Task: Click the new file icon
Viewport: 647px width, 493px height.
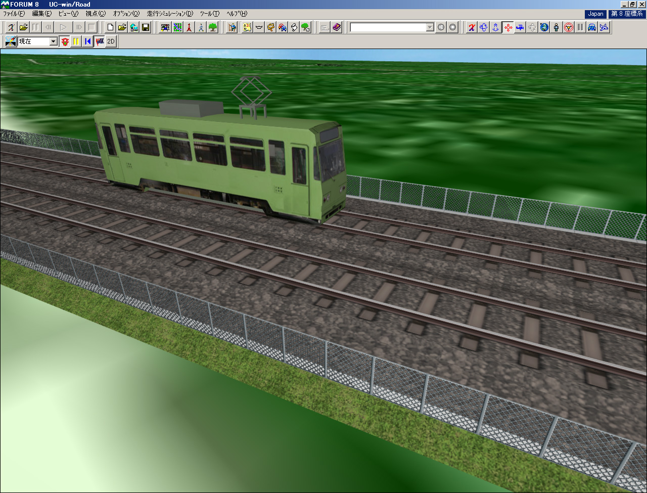Action: click(110, 27)
